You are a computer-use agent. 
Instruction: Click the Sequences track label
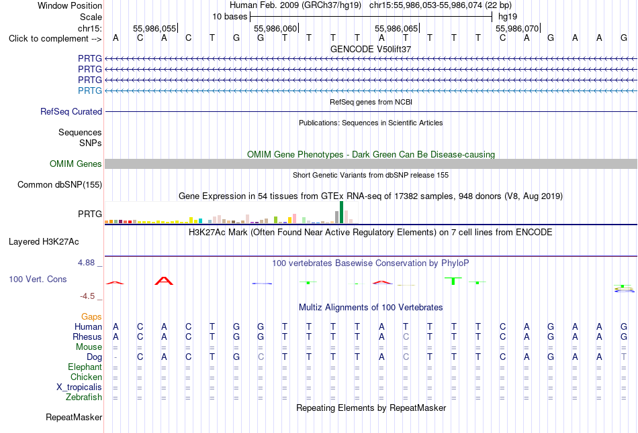point(80,133)
